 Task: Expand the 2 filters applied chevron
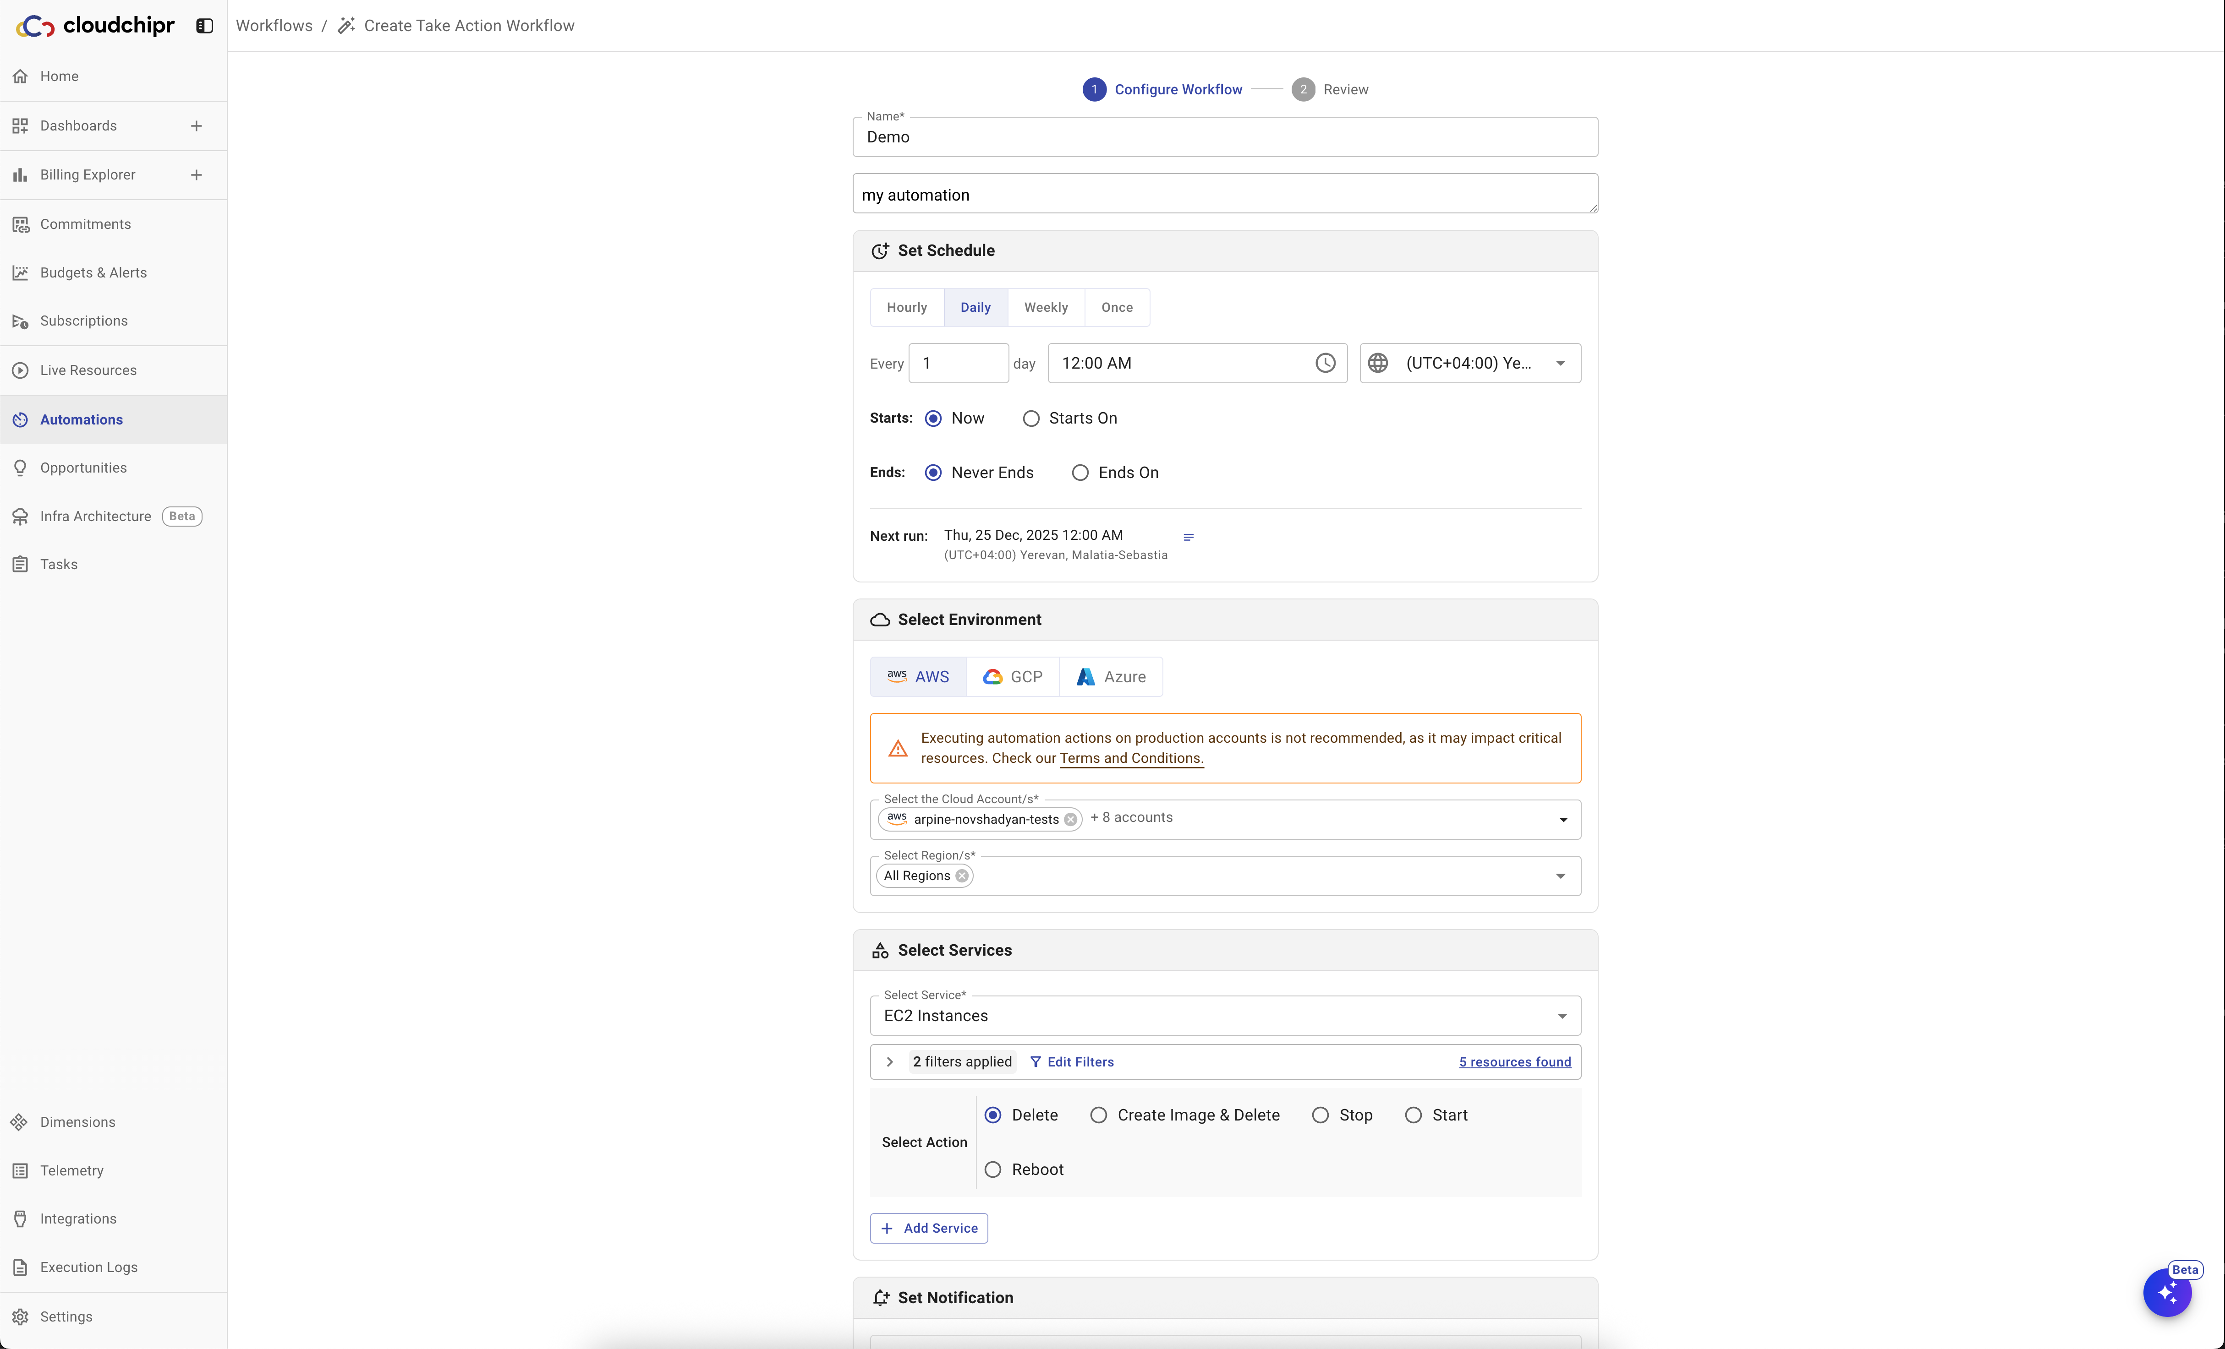point(889,1062)
